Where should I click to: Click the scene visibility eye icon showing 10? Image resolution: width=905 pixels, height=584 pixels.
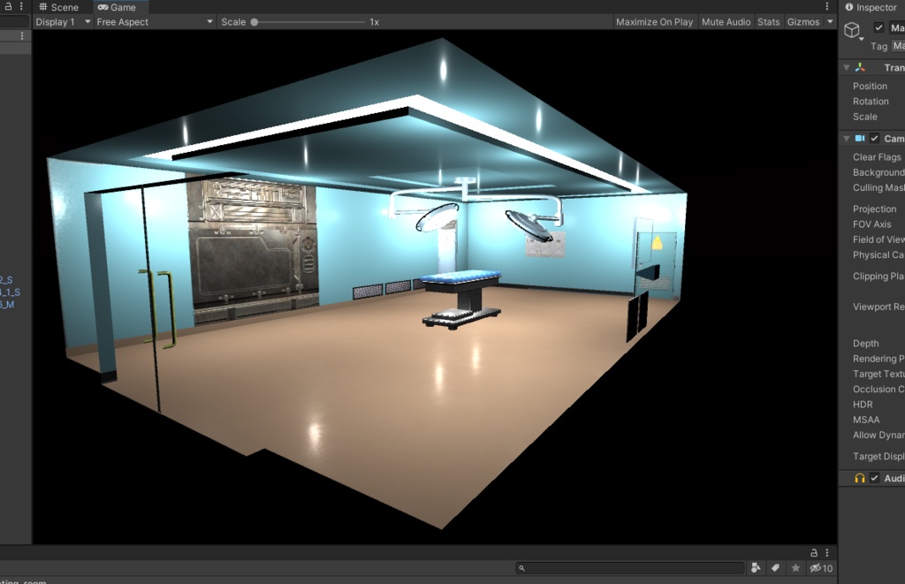coord(816,567)
